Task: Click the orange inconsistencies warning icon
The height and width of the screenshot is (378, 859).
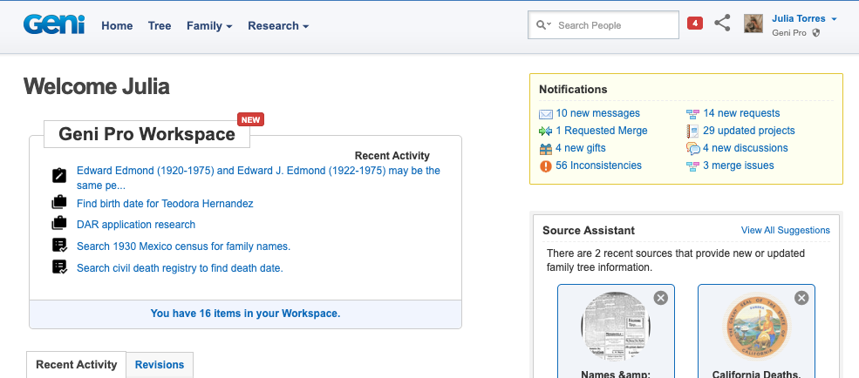Action: coord(546,165)
